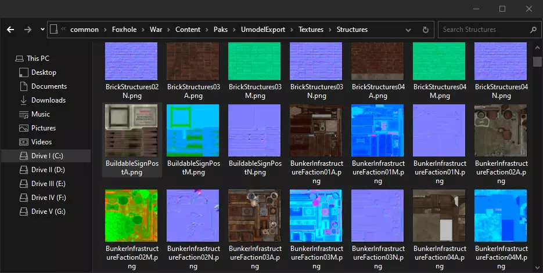543x273 pixels.
Task: Select BunkerInfrastructureFaction03M.png thumbnail
Action: [x=316, y=216]
